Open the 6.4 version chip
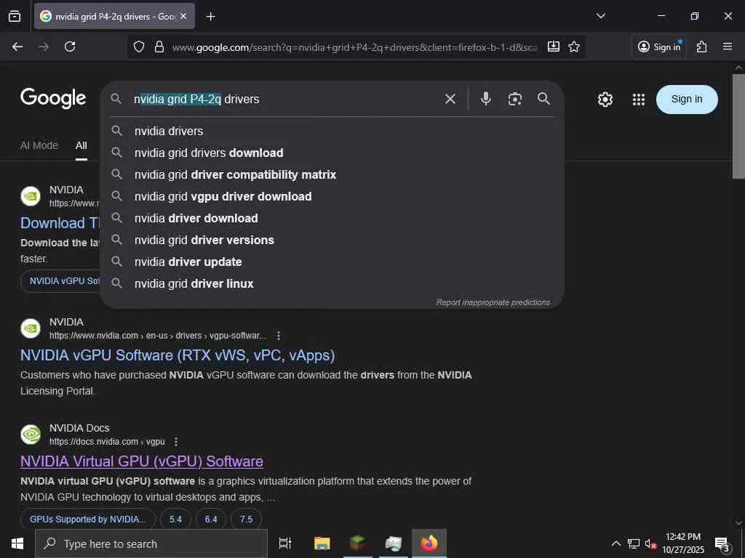The width and height of the screenshot is (745, 558). click(x=211, y=519)
